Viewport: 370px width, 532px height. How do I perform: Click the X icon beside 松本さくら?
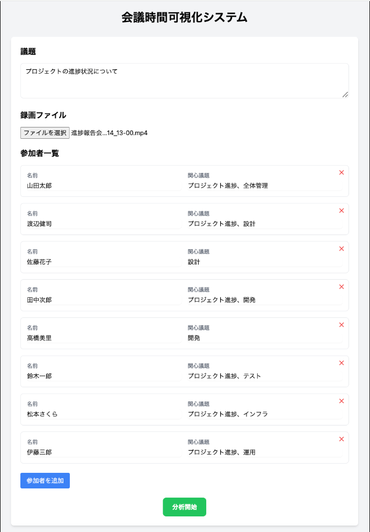pos(342,401)
